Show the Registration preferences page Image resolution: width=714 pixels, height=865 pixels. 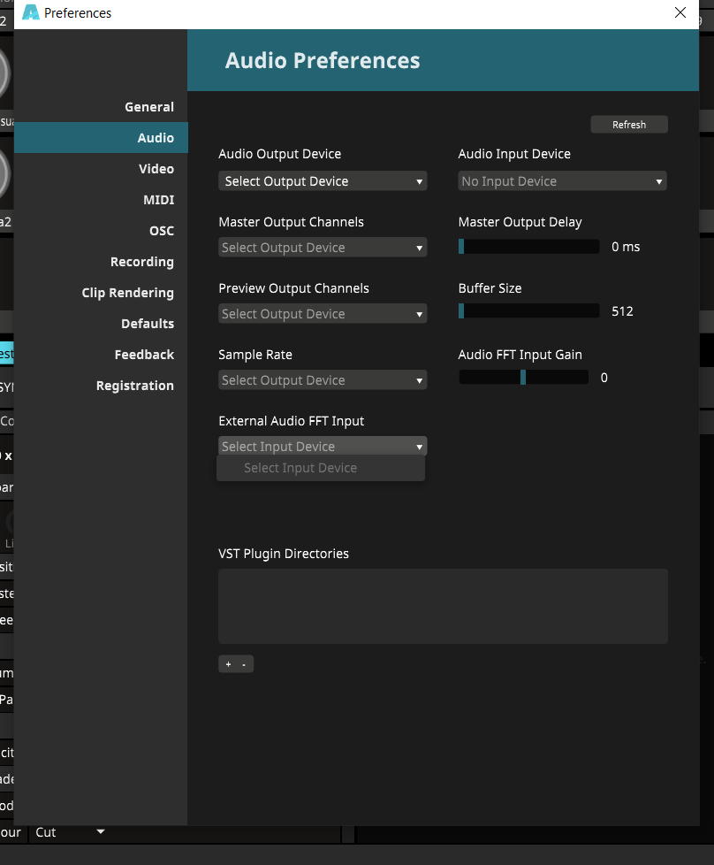pos(134,386)
